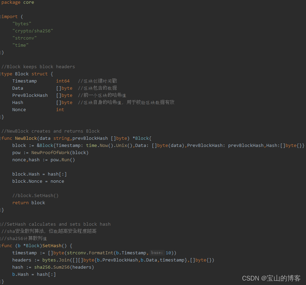Click the 'PrevBlockHash' field name in Block struct
This screenshot has height=285, width=306.
pyautogui.click(x=30, y=95)
